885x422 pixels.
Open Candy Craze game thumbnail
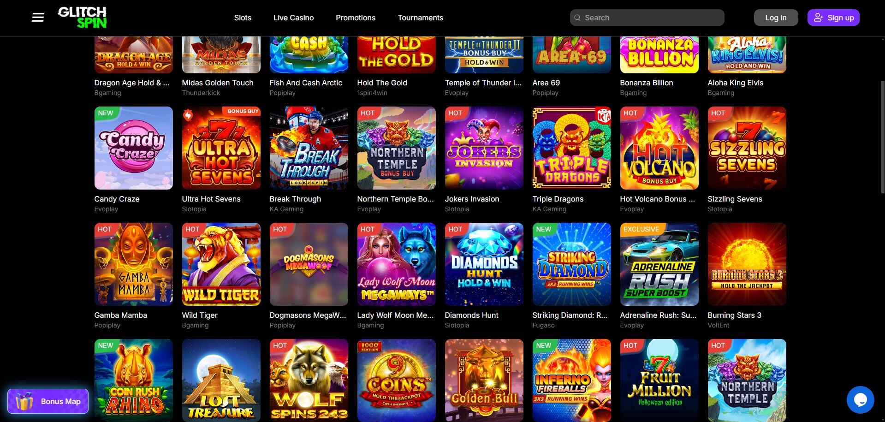pos(134,148)
